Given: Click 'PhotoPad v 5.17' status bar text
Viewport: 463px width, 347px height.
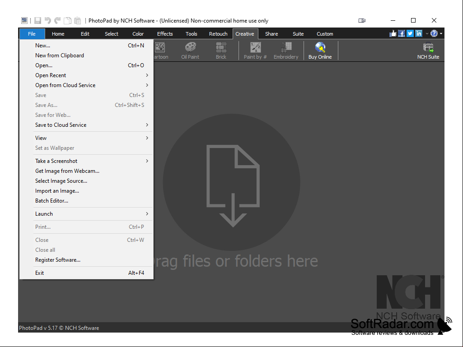Looking at the screenshot, I should (x=38, y=328).
